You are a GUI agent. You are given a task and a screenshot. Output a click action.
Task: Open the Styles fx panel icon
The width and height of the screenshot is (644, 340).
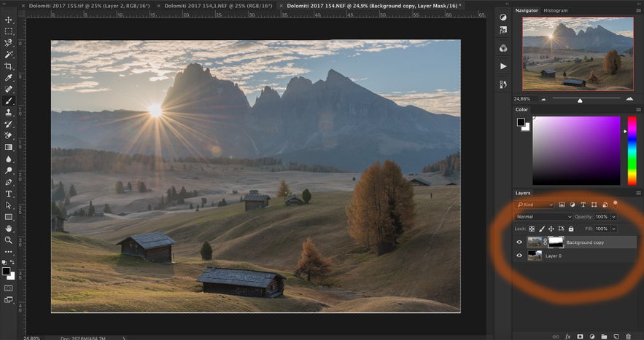(503, 31)
